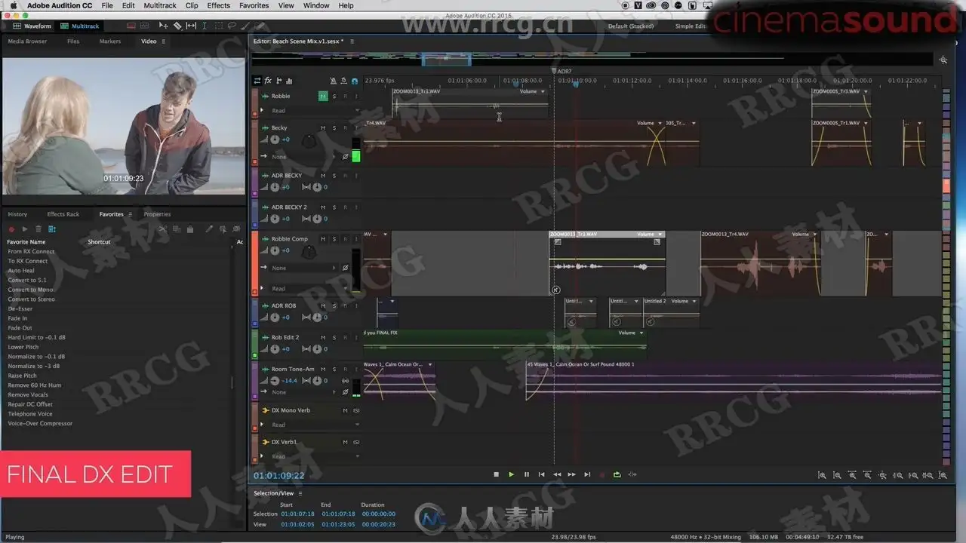Toggle the metronome icon above the tracks

click(334, 81)
